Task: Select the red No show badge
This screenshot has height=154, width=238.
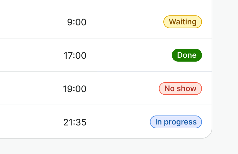Action: 180,89
